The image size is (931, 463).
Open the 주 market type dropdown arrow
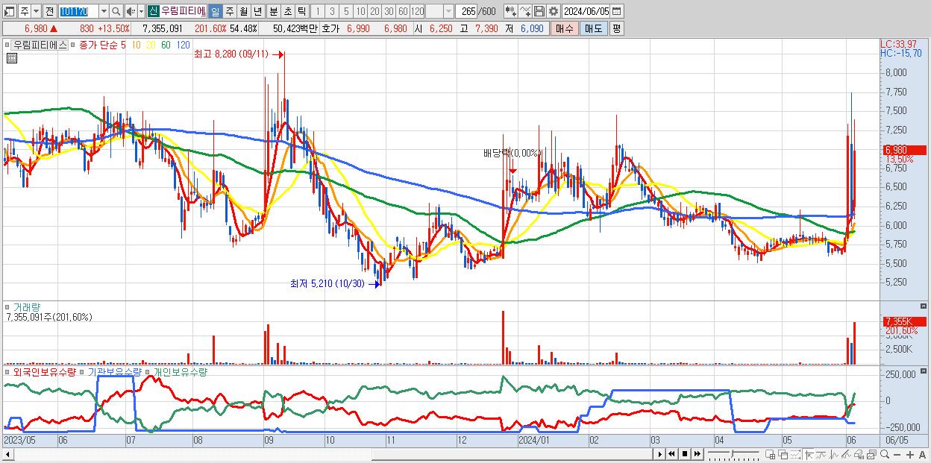click(x=36, y=12)
